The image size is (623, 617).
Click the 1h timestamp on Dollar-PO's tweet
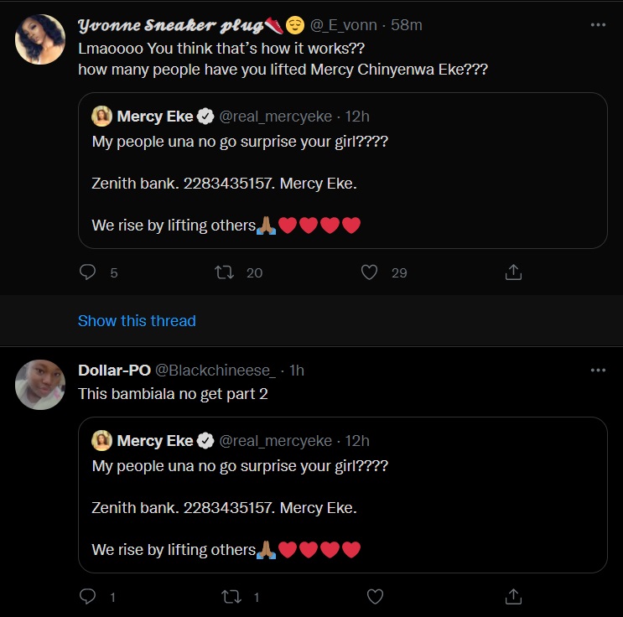coord(297,370)
